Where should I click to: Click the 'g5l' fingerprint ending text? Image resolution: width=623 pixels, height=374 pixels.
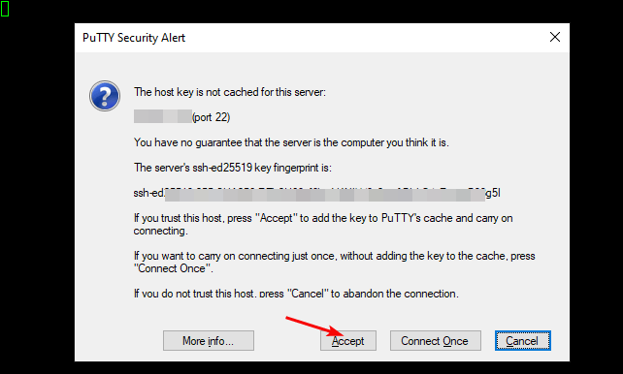point(493,194)
